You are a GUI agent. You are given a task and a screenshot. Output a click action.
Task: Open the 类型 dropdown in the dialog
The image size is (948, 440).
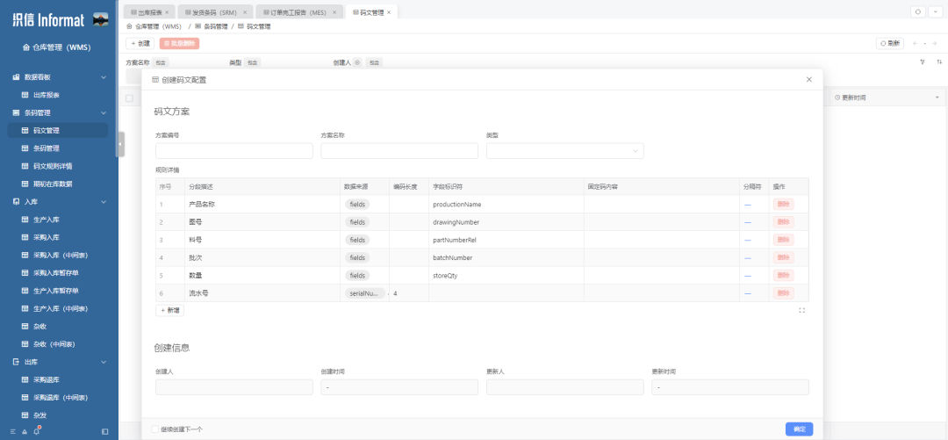(x=564, y=151)
